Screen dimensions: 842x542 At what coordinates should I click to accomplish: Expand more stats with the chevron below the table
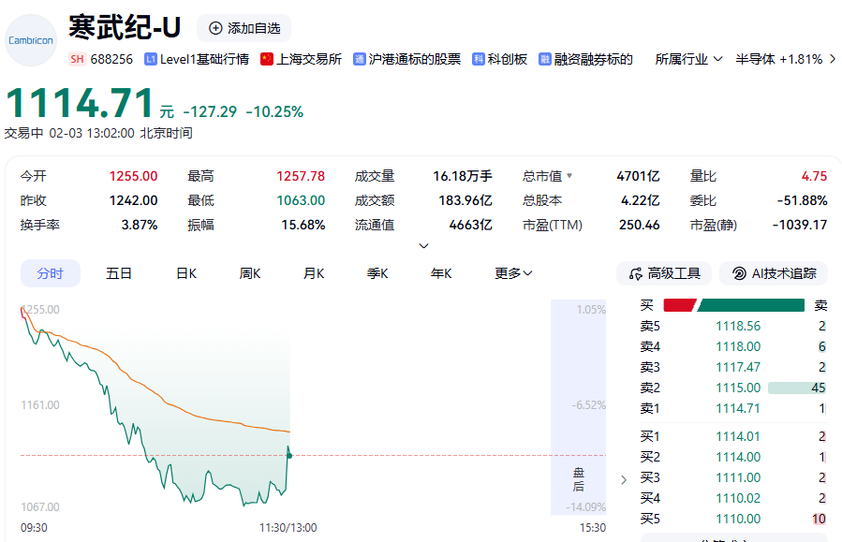(423, 246)
